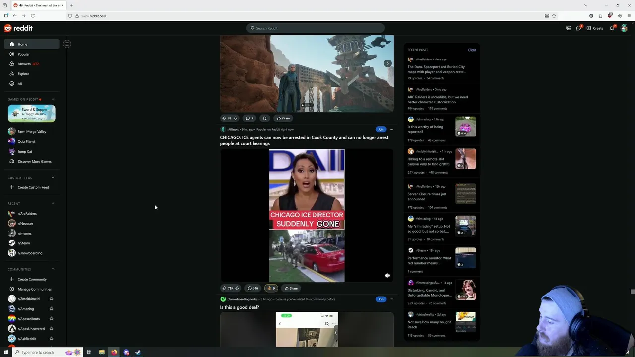Image resolution: width=635 pixels, height=357 pixels.
Task: Open recent post 'Server Closure times just announced'
Action: pos(427,197)
